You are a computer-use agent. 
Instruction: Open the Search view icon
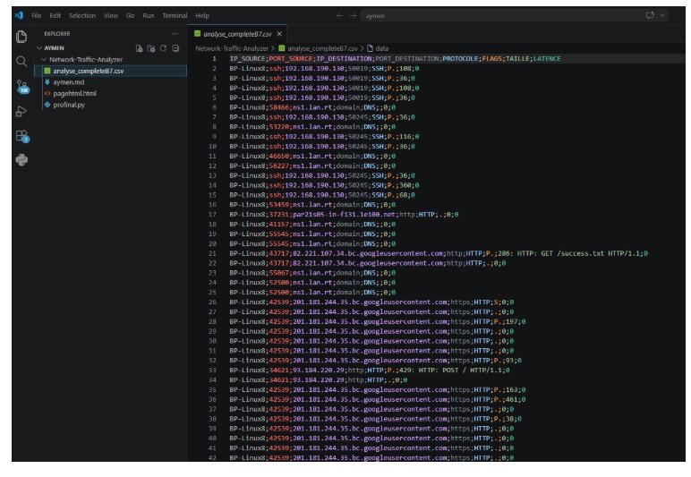click(x=21, y=61)
